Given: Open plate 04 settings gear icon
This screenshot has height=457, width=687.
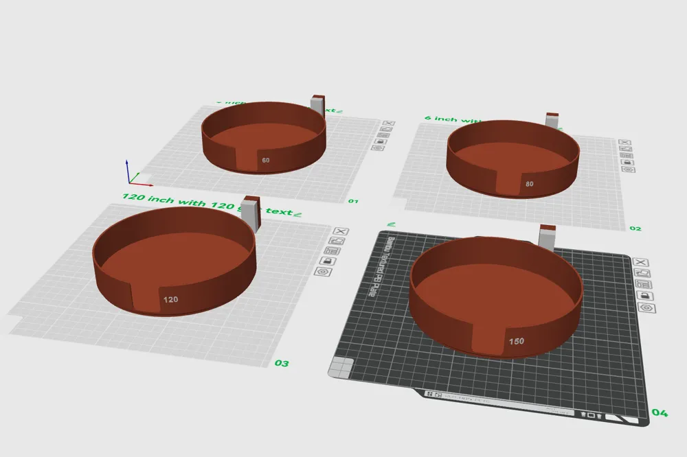Looking at the screenshot, I should (646, 307).
